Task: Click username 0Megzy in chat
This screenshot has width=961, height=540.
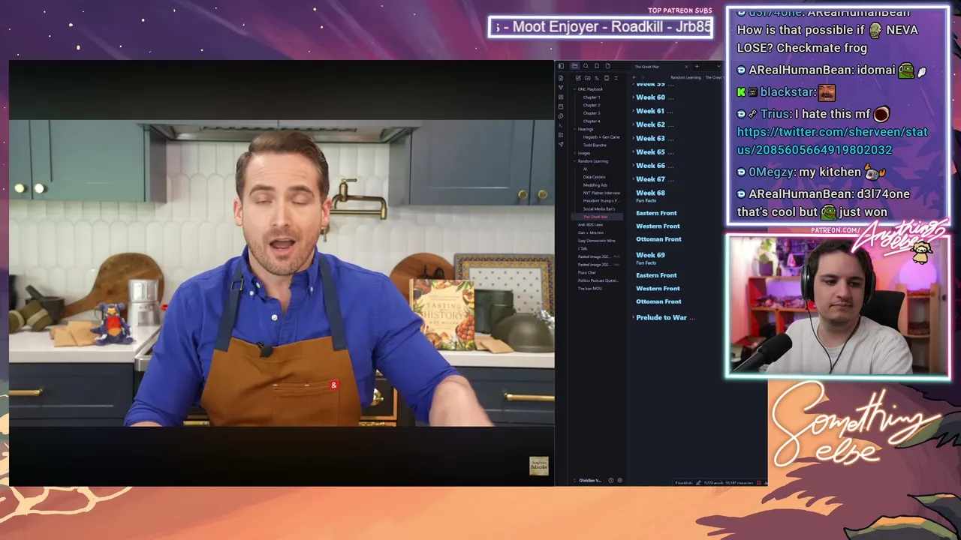Action: coord(771,172)
